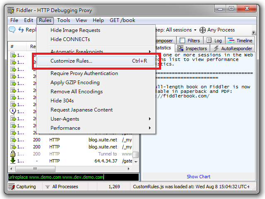Click the Inspectors tab icon

point(180,49)
